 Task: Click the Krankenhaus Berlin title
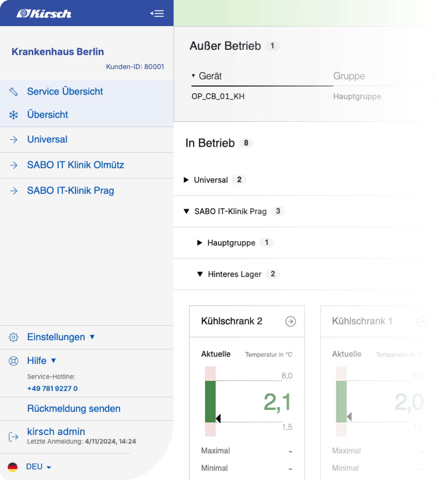click(x=58, y=52)
